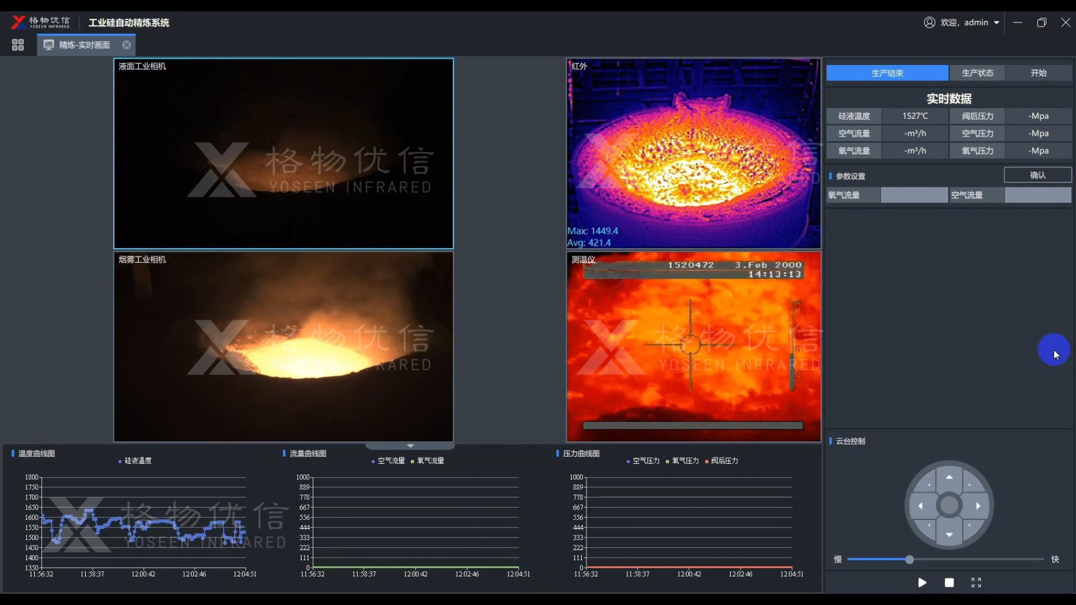This screenshot has height=605, width=1076.
Task: Click the fullscreen expand icon
Action: pyautogui.click(x=976, y=583)
